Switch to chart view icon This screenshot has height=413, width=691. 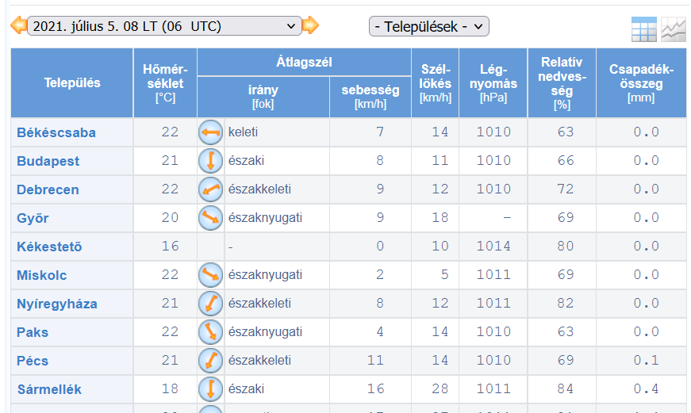pos(674,29)
